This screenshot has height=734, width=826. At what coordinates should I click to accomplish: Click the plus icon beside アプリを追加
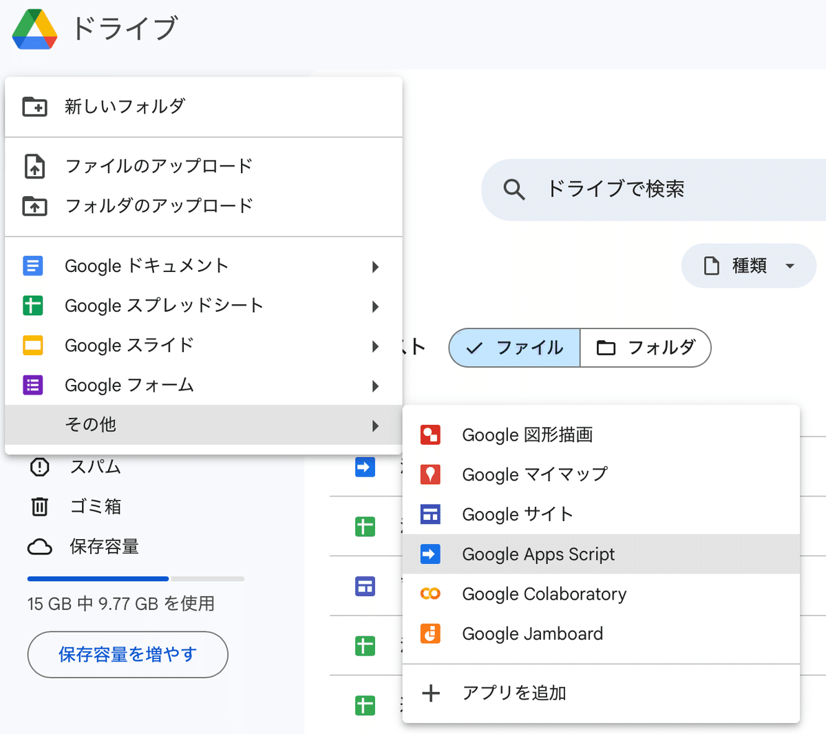click(x=431, y=693)
